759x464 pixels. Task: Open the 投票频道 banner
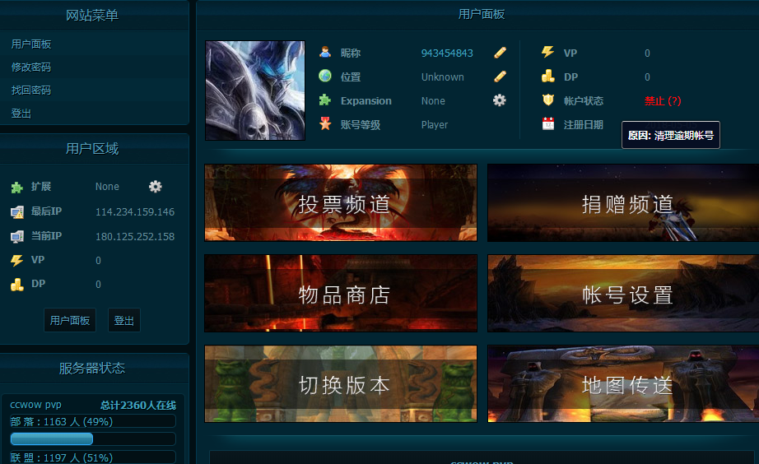pyautogui.click(x=341, y=203)
